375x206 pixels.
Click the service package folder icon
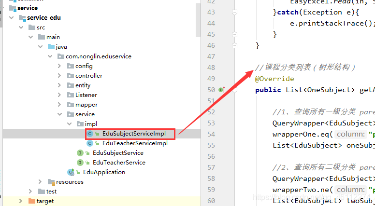click(71, 114)
